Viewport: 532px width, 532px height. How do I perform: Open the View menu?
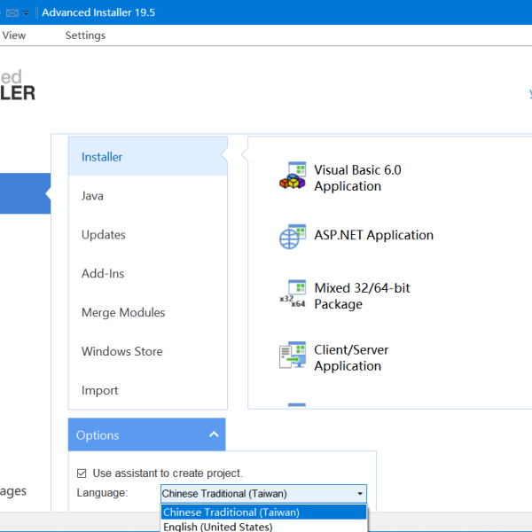pyautogui.click(x=14, y=35)
